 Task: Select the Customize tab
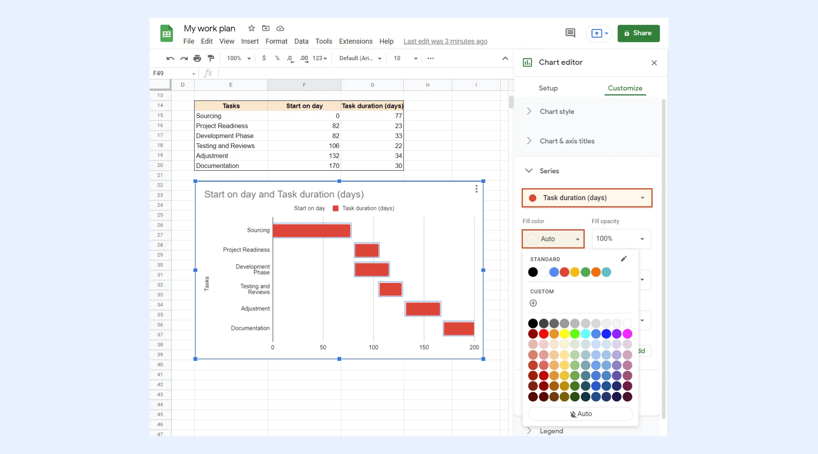625,88
